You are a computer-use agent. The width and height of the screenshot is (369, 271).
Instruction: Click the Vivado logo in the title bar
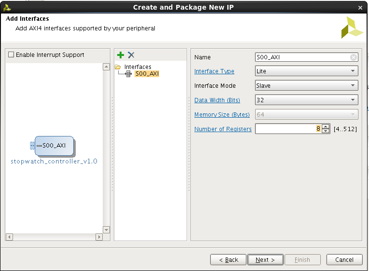[x=7, y=8]
